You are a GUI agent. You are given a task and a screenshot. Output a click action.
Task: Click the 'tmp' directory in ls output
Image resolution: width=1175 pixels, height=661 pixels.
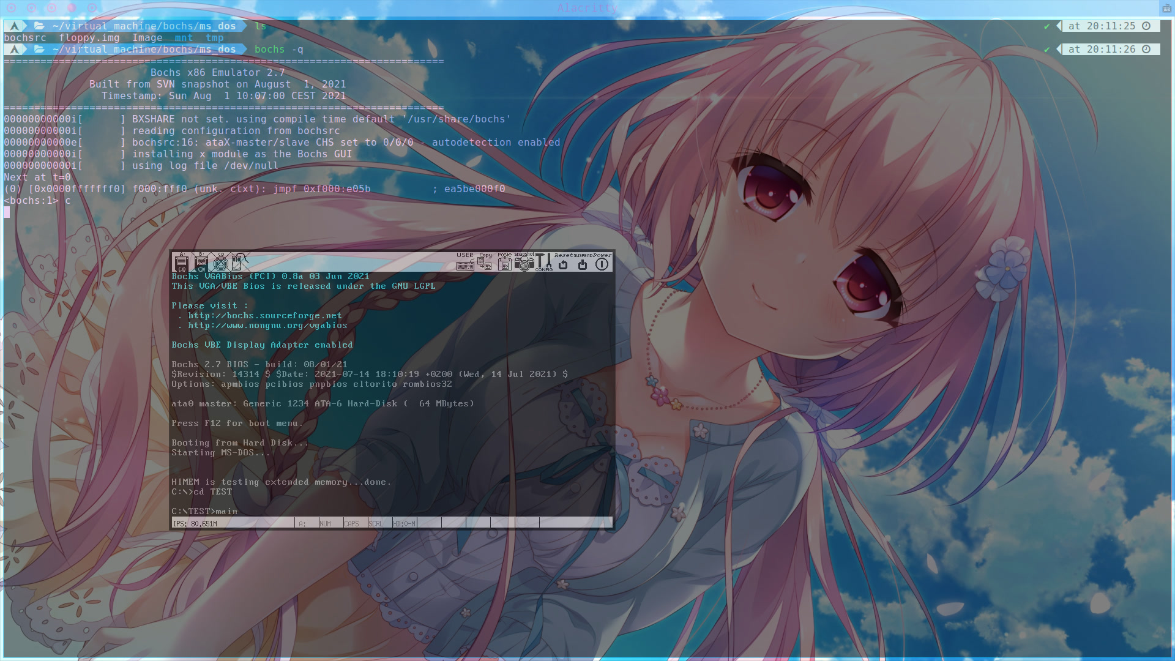[214, 37]
